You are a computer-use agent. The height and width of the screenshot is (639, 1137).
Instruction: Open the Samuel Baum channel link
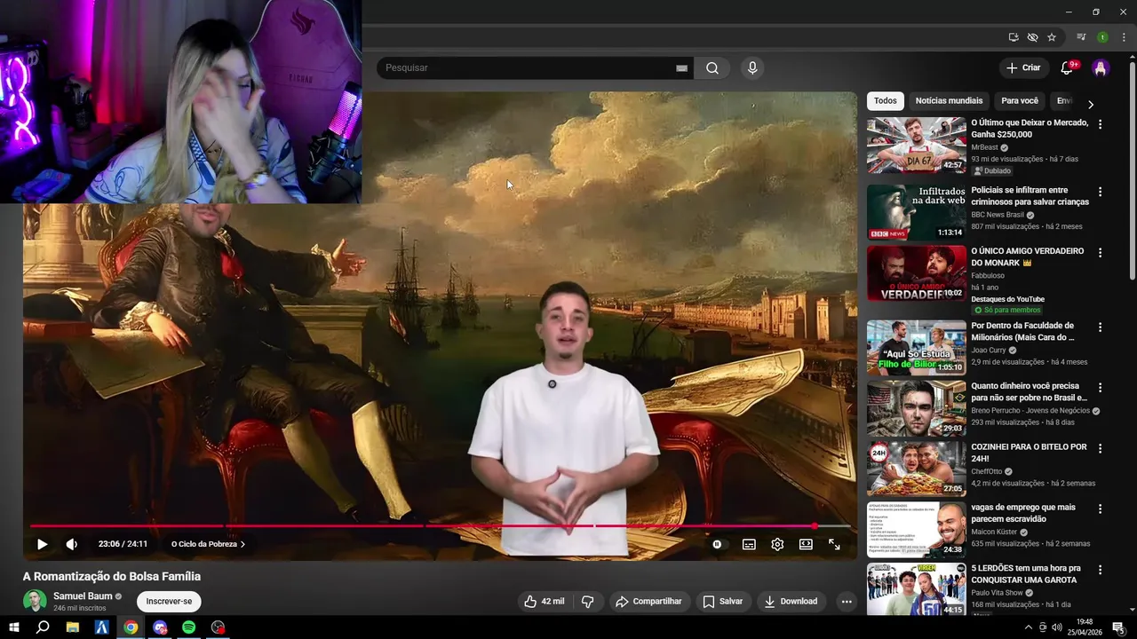click(83, 596)
